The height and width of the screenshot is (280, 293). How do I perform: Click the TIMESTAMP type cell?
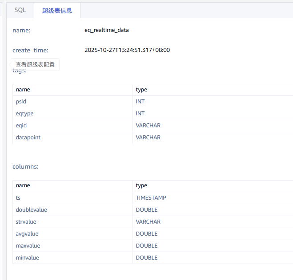pyautogui.click(x=151, y=197)
